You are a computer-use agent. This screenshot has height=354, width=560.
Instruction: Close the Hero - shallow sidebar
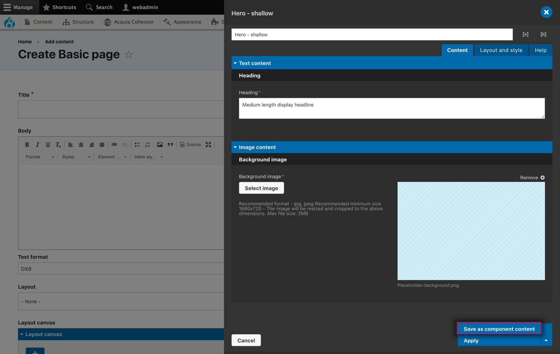(546, 12)
